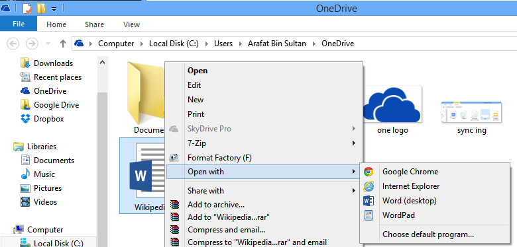The height and width of the screenshot is (247, 517).
Task: Open file with Google Chrome
Action: tap(435, 172)
